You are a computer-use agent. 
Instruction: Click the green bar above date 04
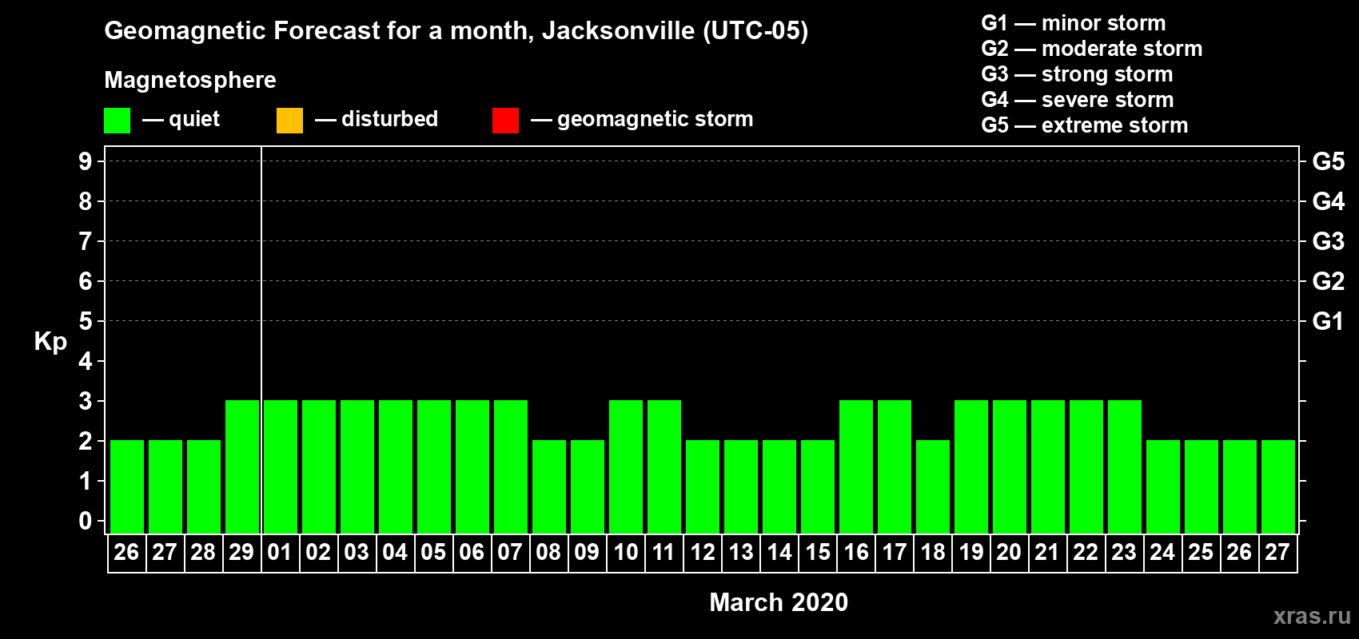[396, 466]
